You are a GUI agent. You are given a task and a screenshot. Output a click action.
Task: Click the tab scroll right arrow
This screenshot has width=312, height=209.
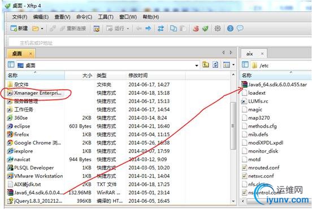point(231,53)
